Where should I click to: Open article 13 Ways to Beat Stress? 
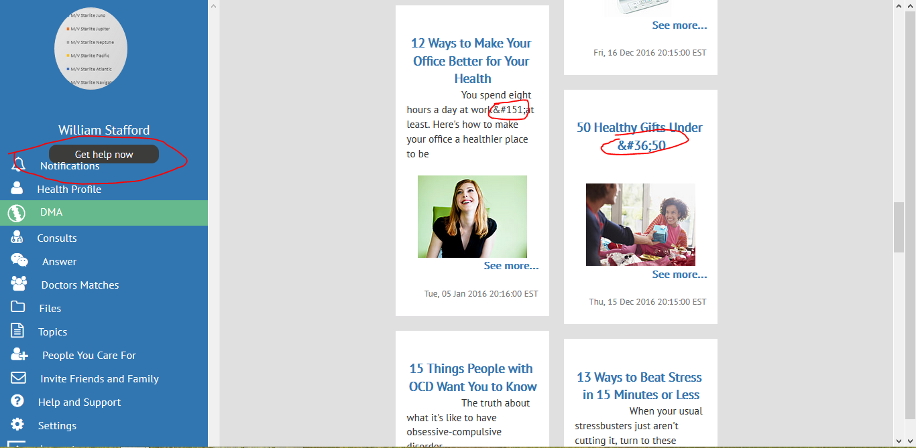640,386
